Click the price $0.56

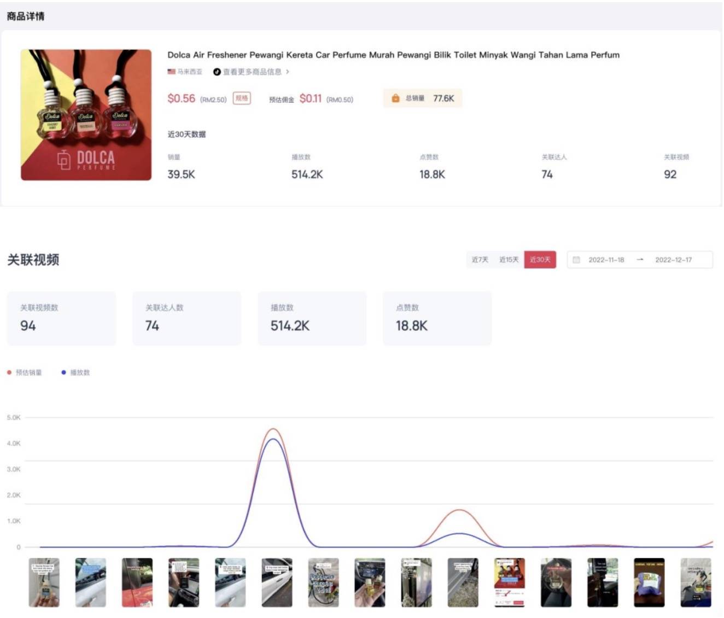click(x=181, y=98)
